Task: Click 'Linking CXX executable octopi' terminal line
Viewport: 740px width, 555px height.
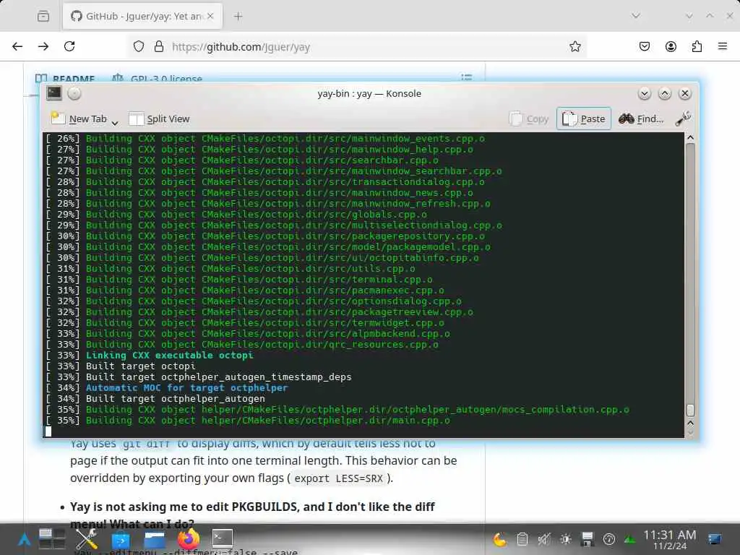Action: click(169, 356)
